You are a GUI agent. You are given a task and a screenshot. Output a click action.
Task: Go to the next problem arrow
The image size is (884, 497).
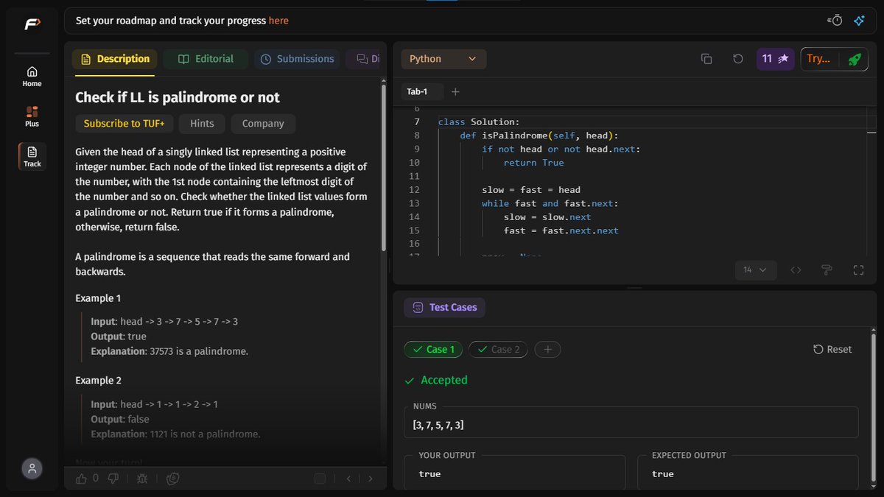coord(371,479)
